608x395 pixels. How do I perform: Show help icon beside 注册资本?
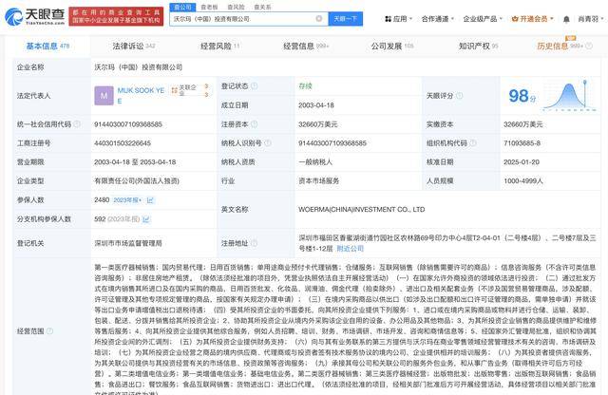(255, 124)
